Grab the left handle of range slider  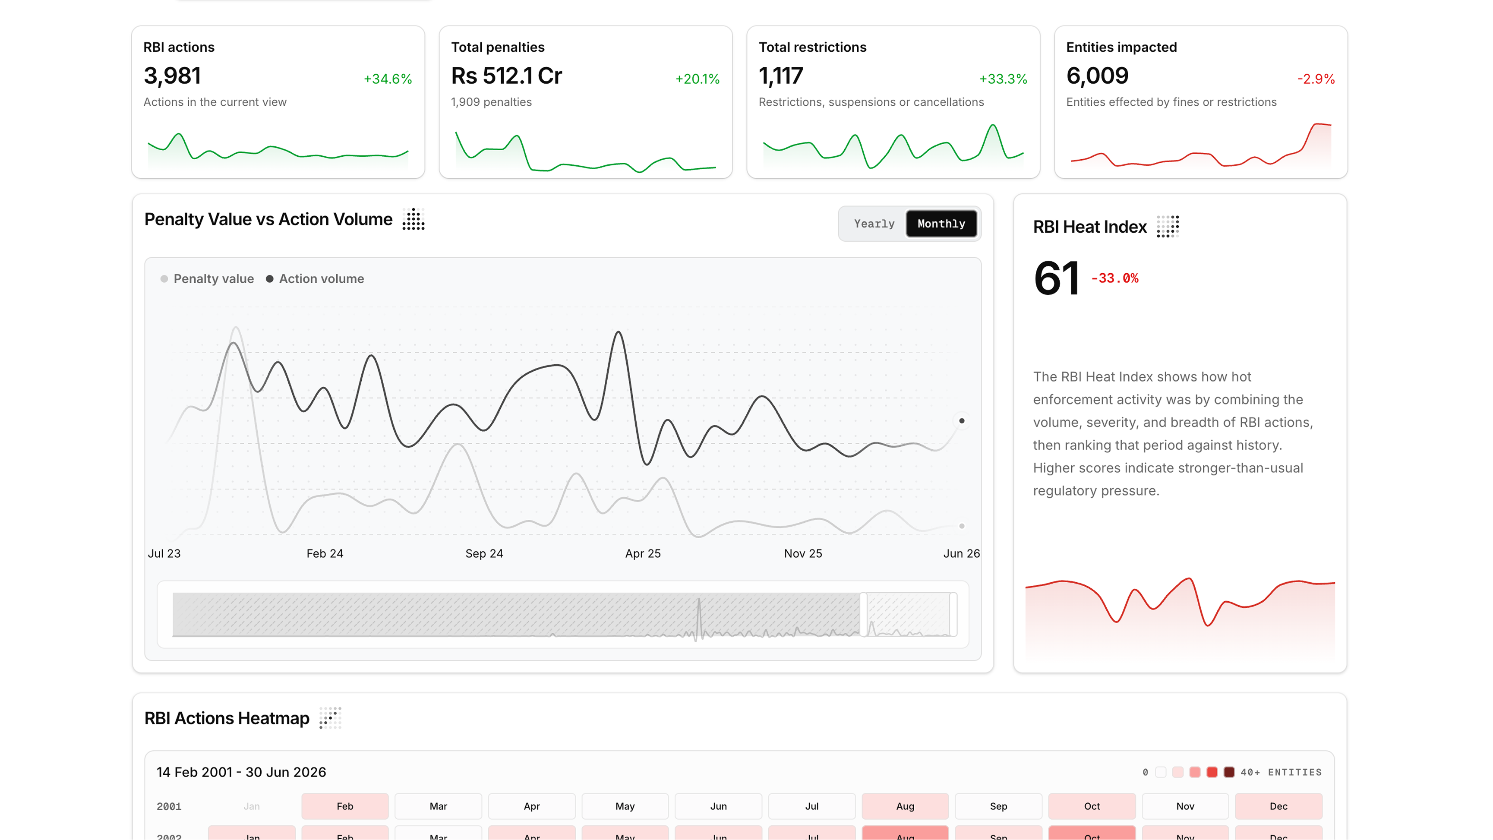point(863,615)
